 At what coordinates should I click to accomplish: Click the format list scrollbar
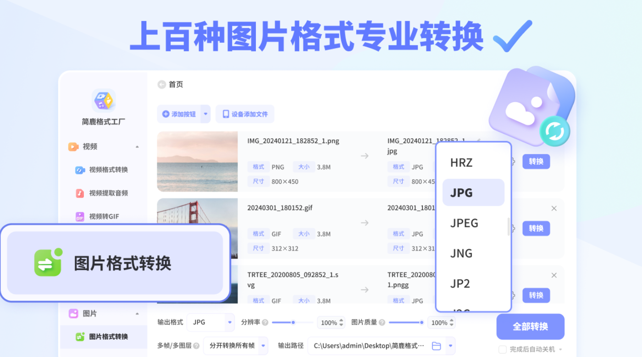(x=509, y=227)
